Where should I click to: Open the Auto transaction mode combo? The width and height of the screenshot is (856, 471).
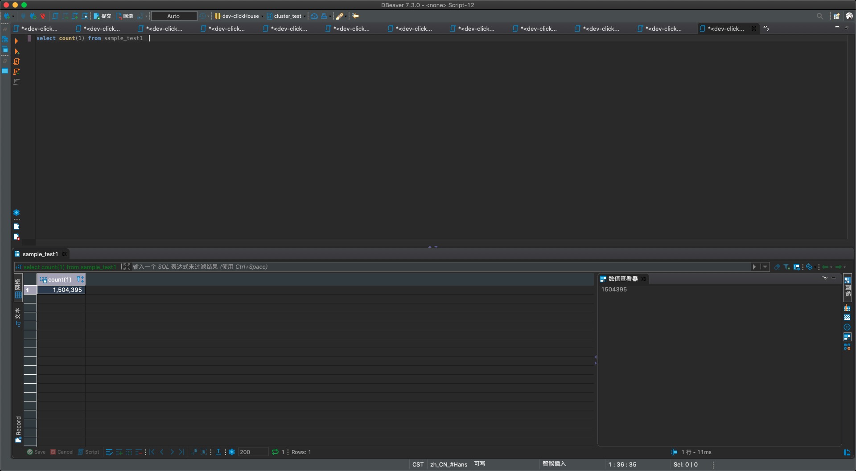tap(174, 16)
